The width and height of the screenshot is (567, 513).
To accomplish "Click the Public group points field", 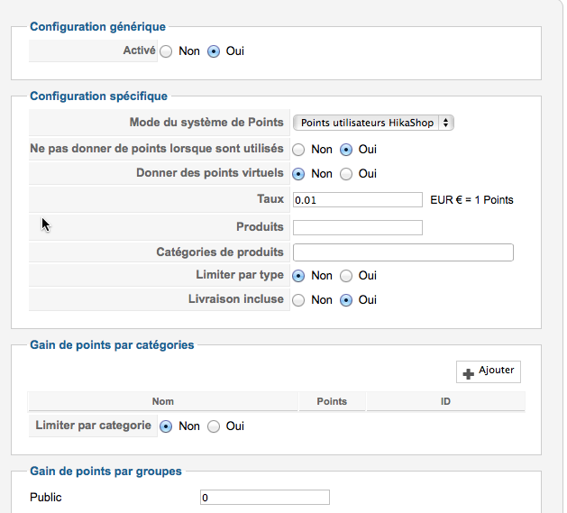I will (x=265, y=497).
